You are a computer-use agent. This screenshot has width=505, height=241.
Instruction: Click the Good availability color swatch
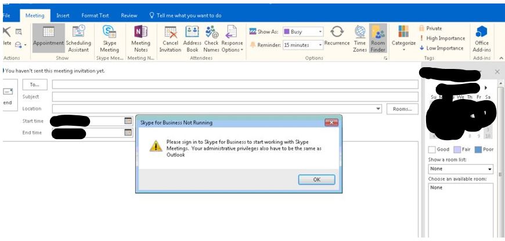pos(431,149)
